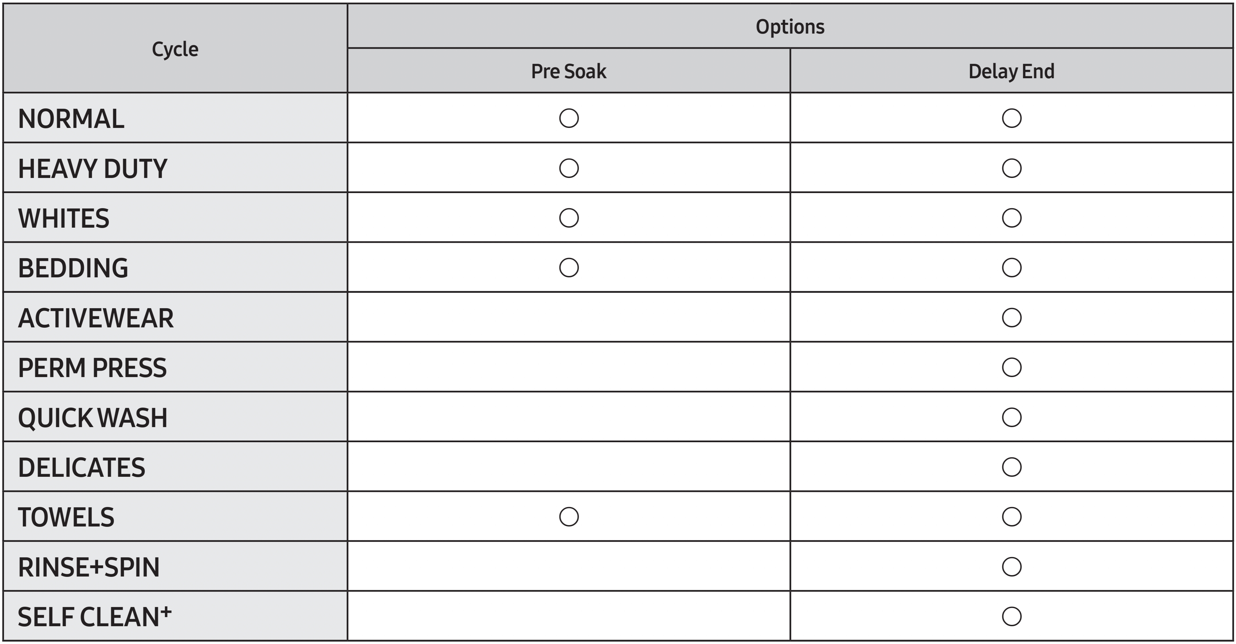The height and width of the screenshot is (644, 1236).
Task: Select Pre Soak circle for NORMAL cycle
Action: click(x=569, y=118)
